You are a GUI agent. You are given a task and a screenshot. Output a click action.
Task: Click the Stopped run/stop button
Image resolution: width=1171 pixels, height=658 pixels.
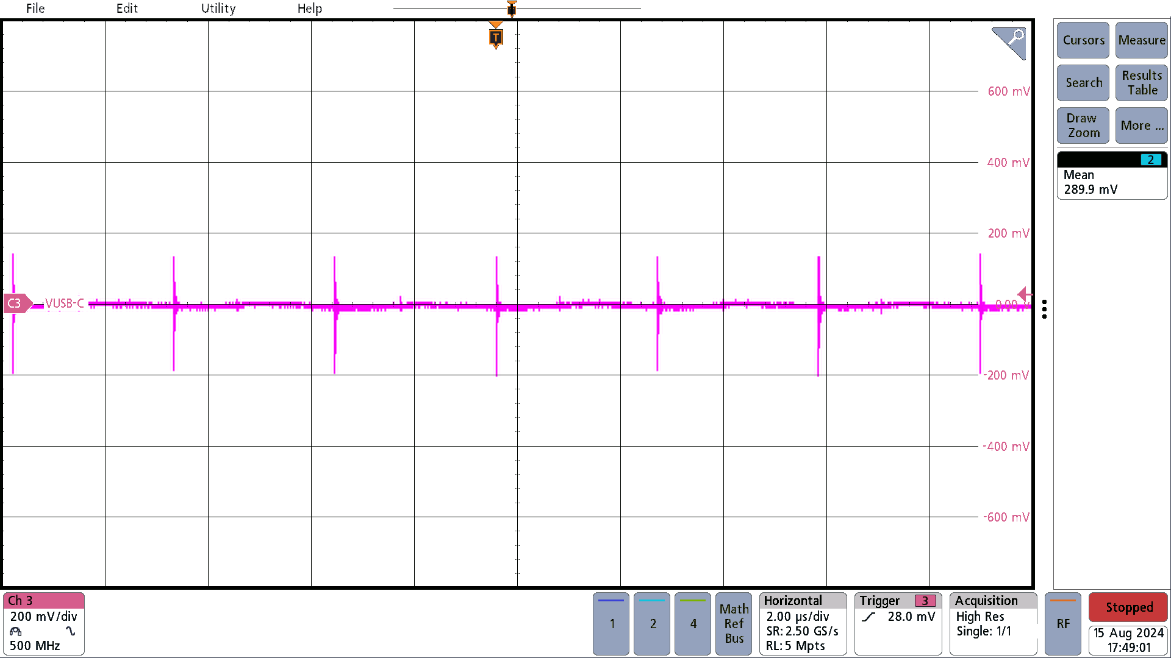tap(1129, 607)
